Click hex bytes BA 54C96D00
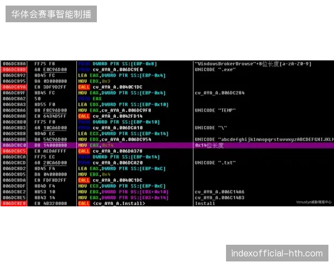Viewport: 334px width, 267px height. point(51,140)
